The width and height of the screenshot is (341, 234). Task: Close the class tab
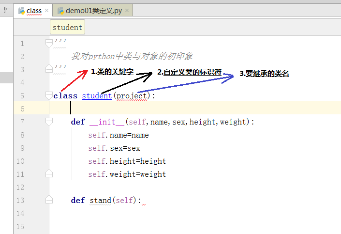click(x=46, y=11)
